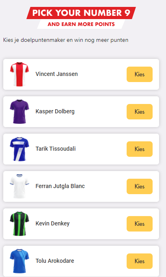Click the Kevin Denkey name text
The image size is (166, 277).
52,223
